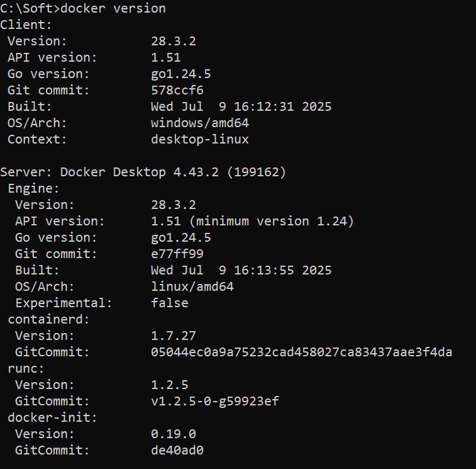Click the Engine build date ending 16:13:55 2025

coord(241,271)
